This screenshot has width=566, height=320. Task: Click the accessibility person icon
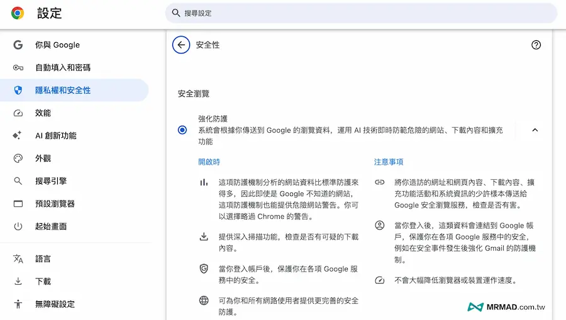pos(18,304)
